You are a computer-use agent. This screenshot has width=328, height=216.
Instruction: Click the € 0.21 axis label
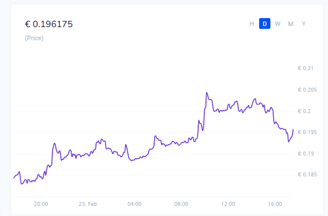[305, 68]
